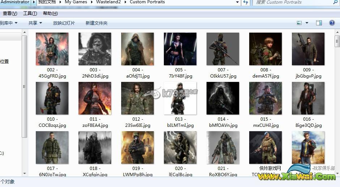Expand the 到库中 dropdown

click(x=9, y=23)
